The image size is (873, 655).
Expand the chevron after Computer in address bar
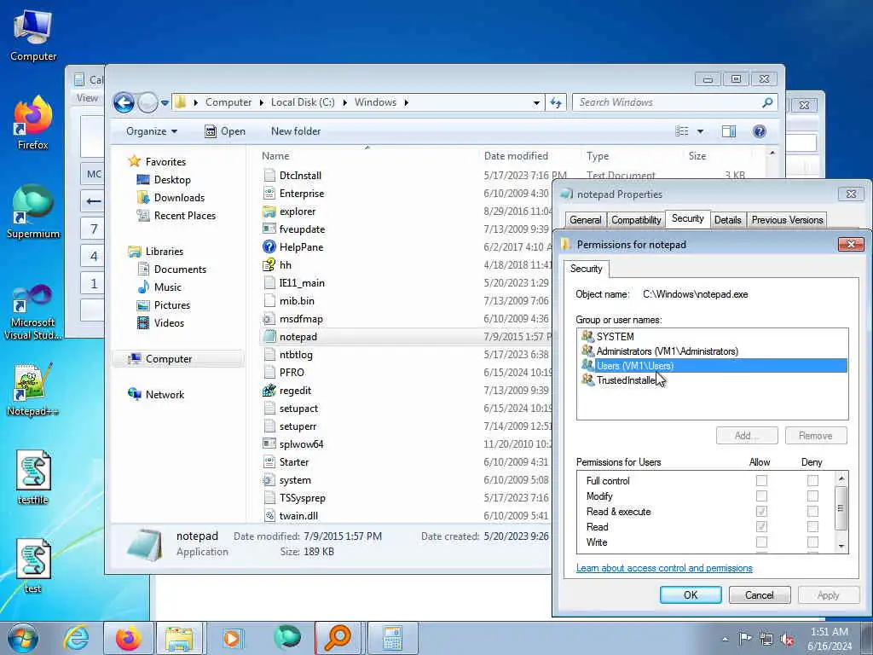(x=262, y=102)
